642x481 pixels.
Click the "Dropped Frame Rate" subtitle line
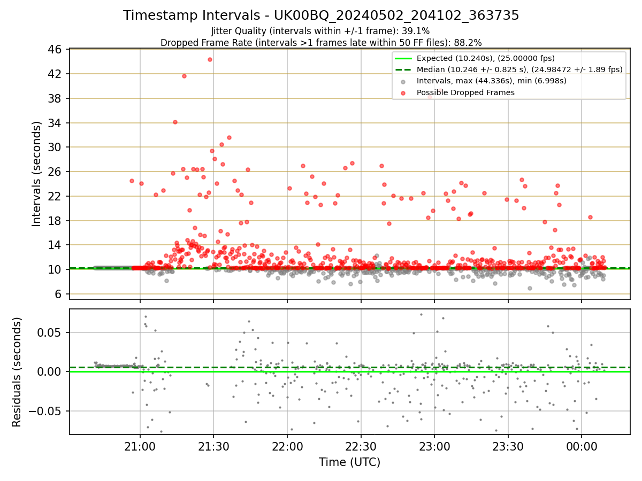(x=321, y=42)
